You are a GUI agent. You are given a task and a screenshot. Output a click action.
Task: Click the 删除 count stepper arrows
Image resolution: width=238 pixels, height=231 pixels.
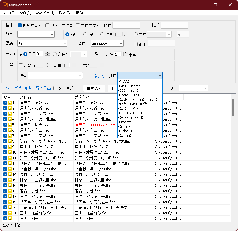126,54
